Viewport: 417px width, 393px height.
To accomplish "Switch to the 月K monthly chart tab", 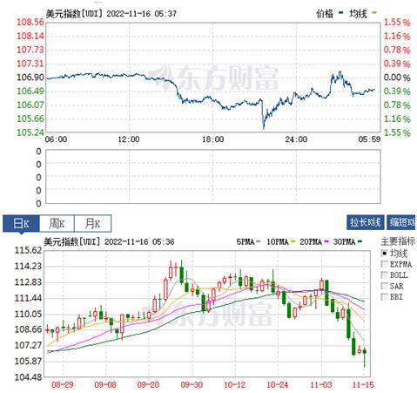I will pyautogui.click(x=92, y=223).
